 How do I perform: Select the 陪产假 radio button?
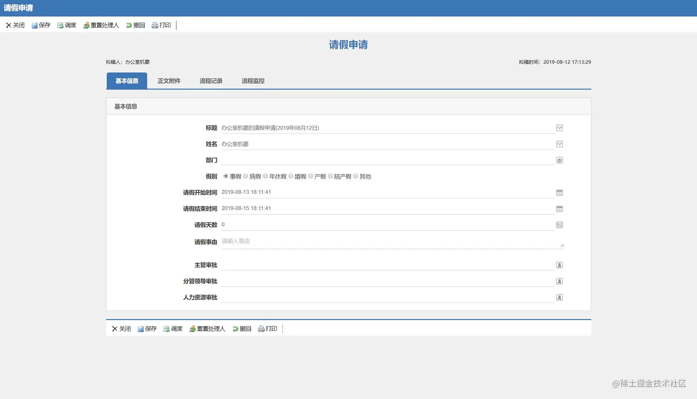pos(331,176)
